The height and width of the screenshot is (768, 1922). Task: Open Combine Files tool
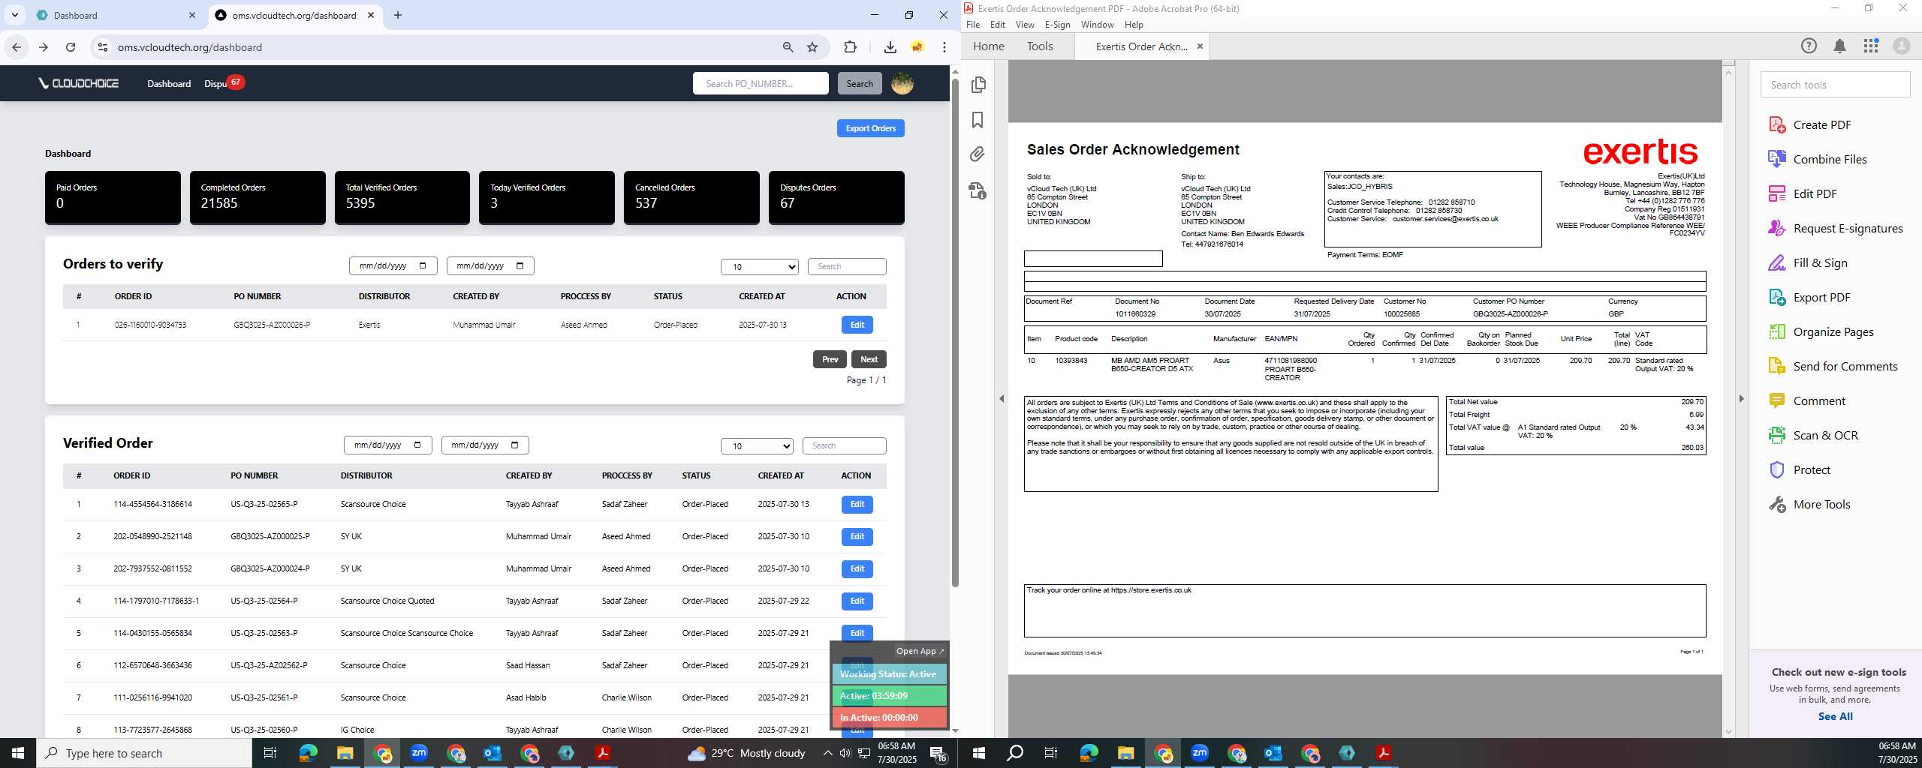1818,159
